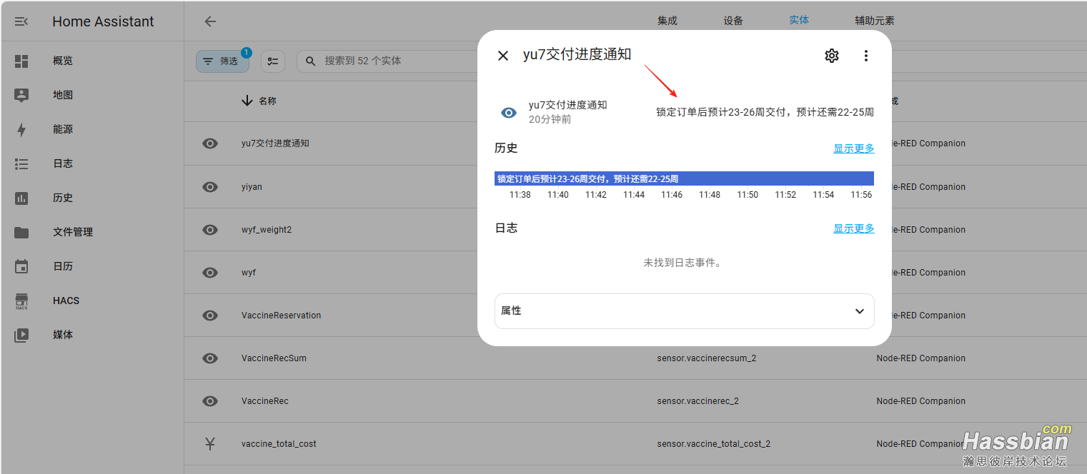The image size is (1087, 474).
Task: Open the 日志 logbook list icon
Action: coord(21,163)
